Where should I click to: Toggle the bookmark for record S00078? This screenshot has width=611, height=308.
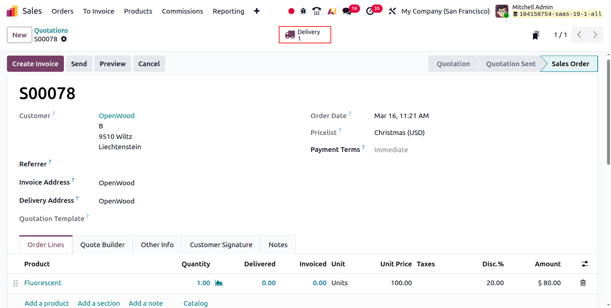(536, 35)
